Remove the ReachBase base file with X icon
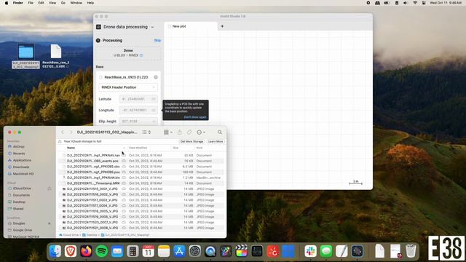 (156, 77)
